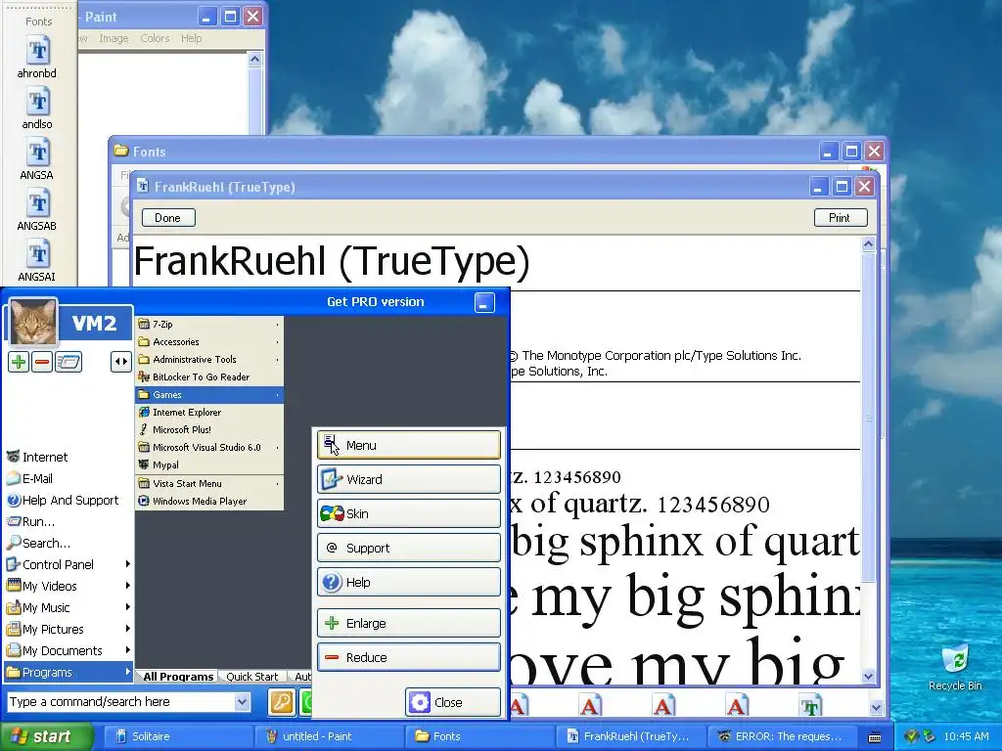The height and width of the screenshot is (751, 1002).
Task: Expand the My Pictures submenu
Action: [68, 630]
